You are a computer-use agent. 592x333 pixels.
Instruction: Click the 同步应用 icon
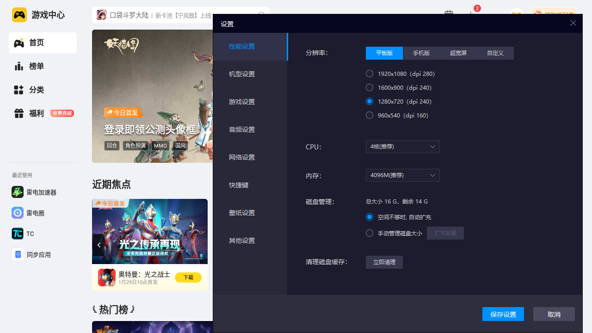[x=18, y=254]
